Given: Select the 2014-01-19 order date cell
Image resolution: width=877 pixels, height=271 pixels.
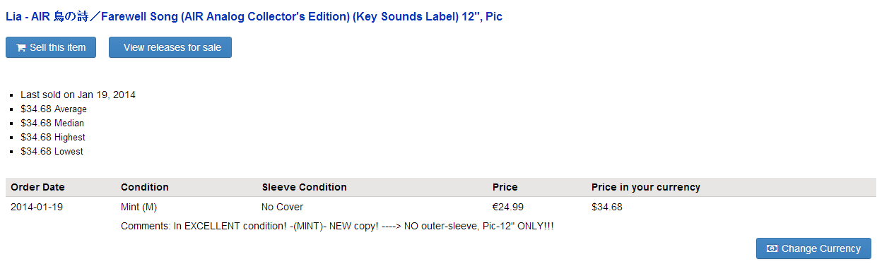Looking at the screenshot, I should [x=37, y=207].
